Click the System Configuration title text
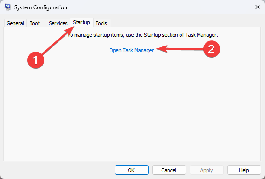Screen dimensions: 265x179 pyautogui.click(x=40, y=7)
